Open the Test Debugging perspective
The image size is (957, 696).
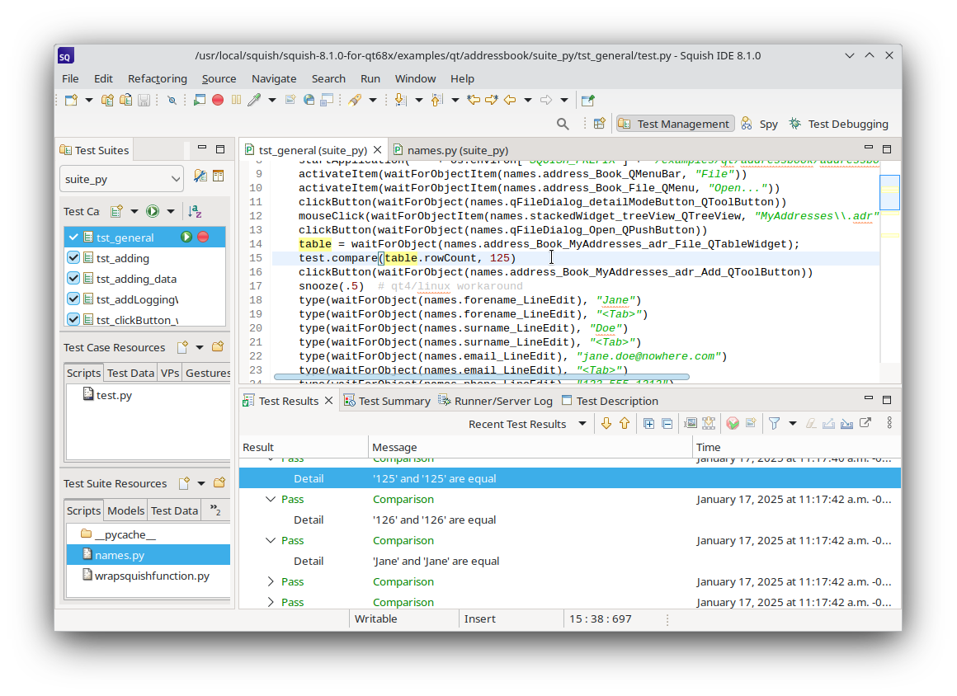click(839, 124)
